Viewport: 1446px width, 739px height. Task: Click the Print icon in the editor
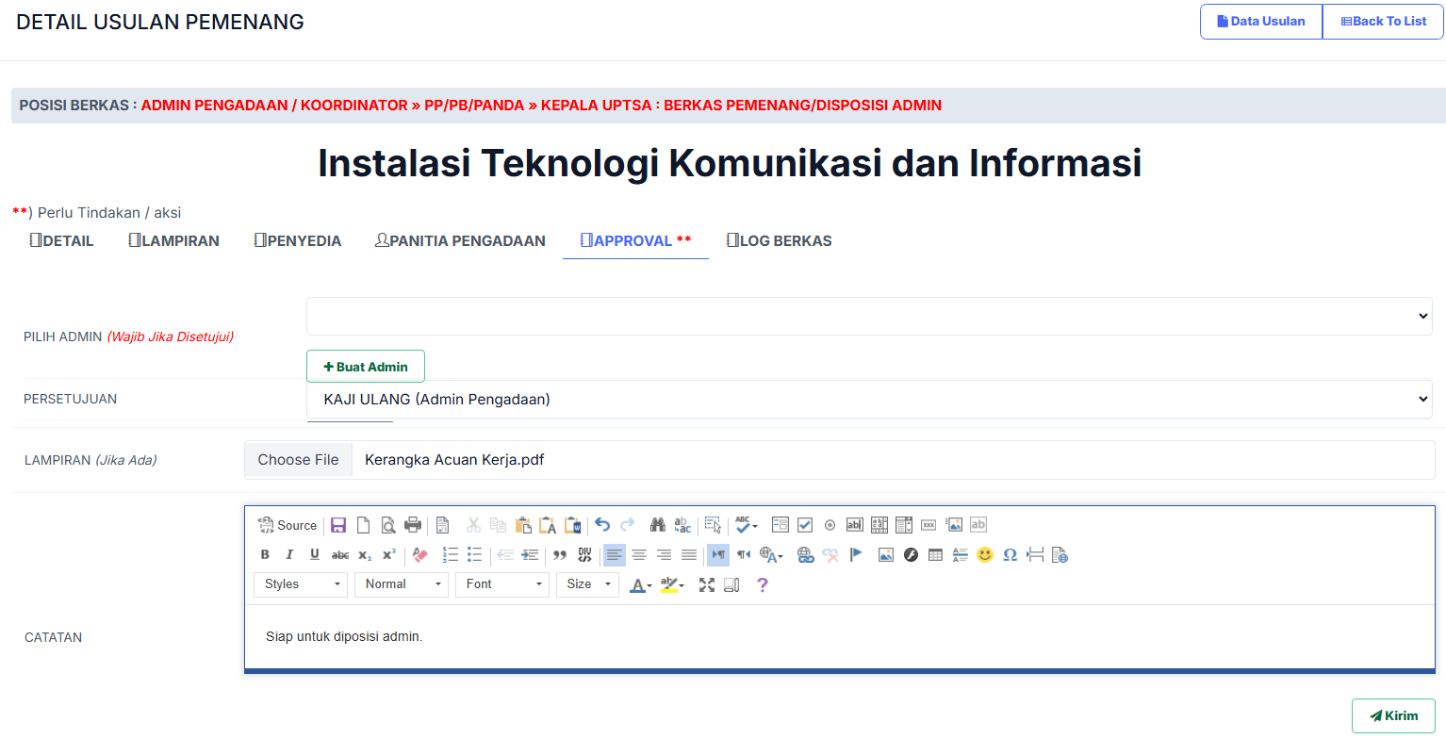413,525
